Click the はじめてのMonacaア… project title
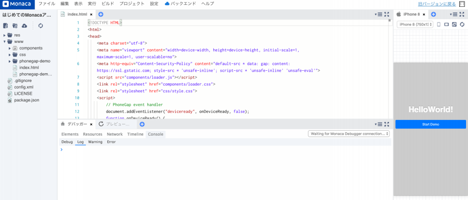 coord(27,15)
